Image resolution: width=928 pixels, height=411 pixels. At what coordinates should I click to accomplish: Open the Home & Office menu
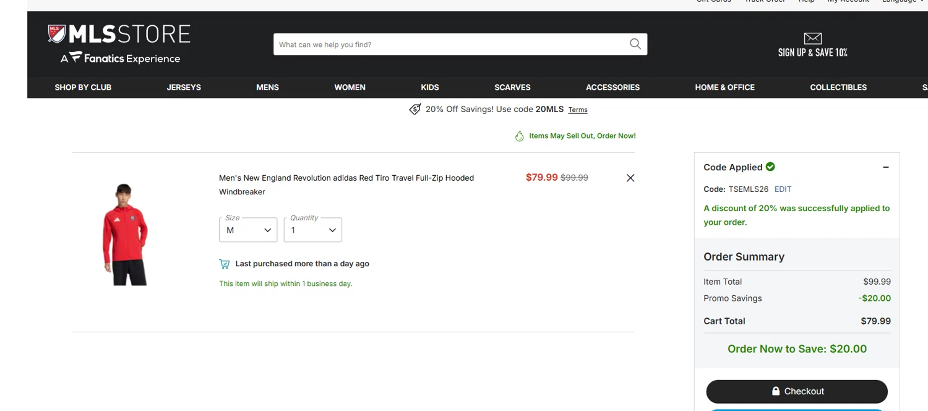point(725,87)
